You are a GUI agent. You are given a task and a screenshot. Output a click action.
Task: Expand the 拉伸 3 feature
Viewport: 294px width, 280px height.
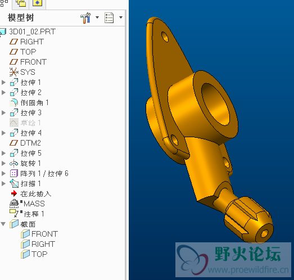tap(3, 112)
